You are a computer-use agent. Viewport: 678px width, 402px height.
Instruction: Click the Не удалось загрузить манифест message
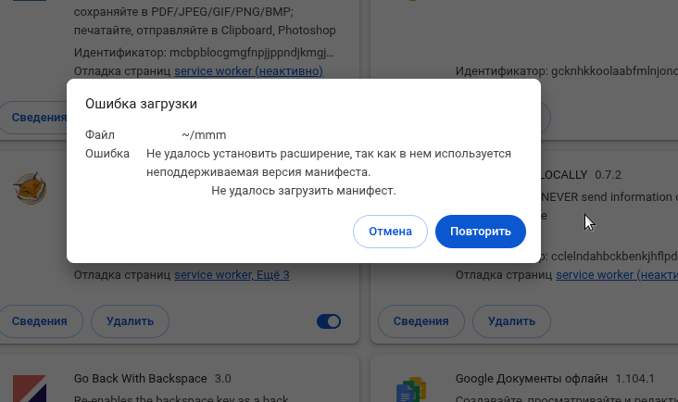(x=304, y=191)
